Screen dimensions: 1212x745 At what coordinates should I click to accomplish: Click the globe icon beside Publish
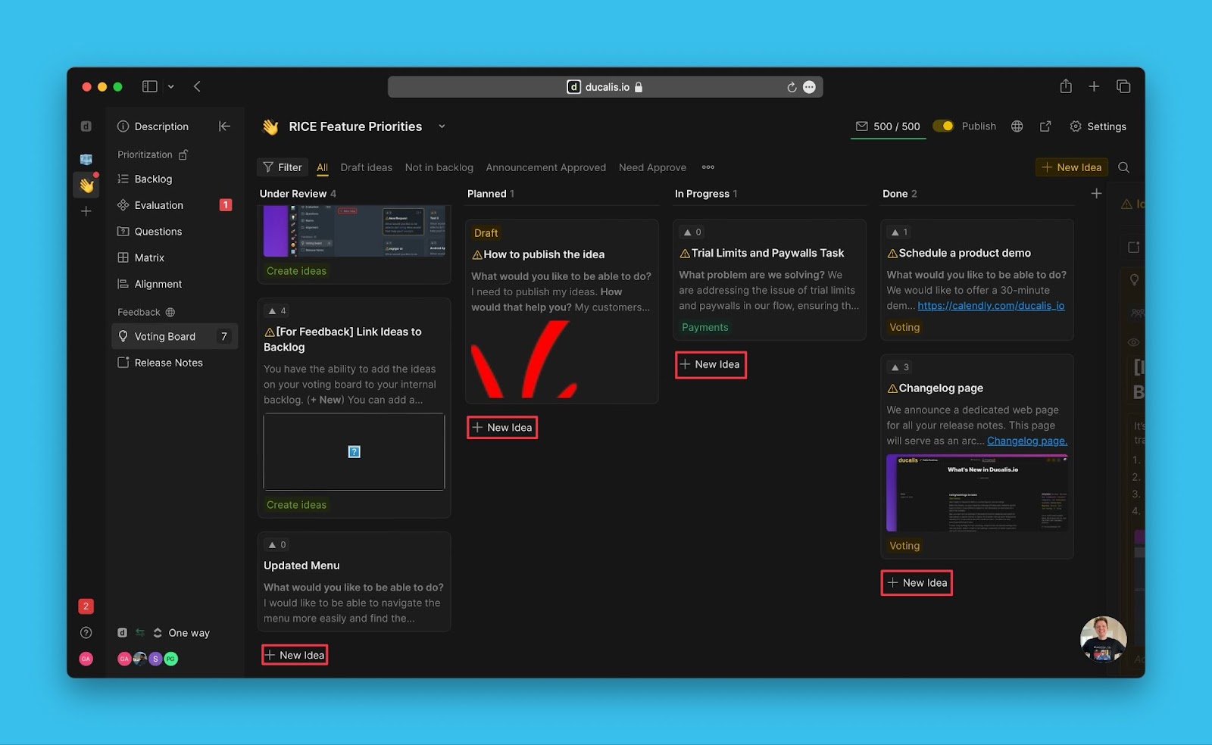pyautogui.click(x=1017, y=126)
